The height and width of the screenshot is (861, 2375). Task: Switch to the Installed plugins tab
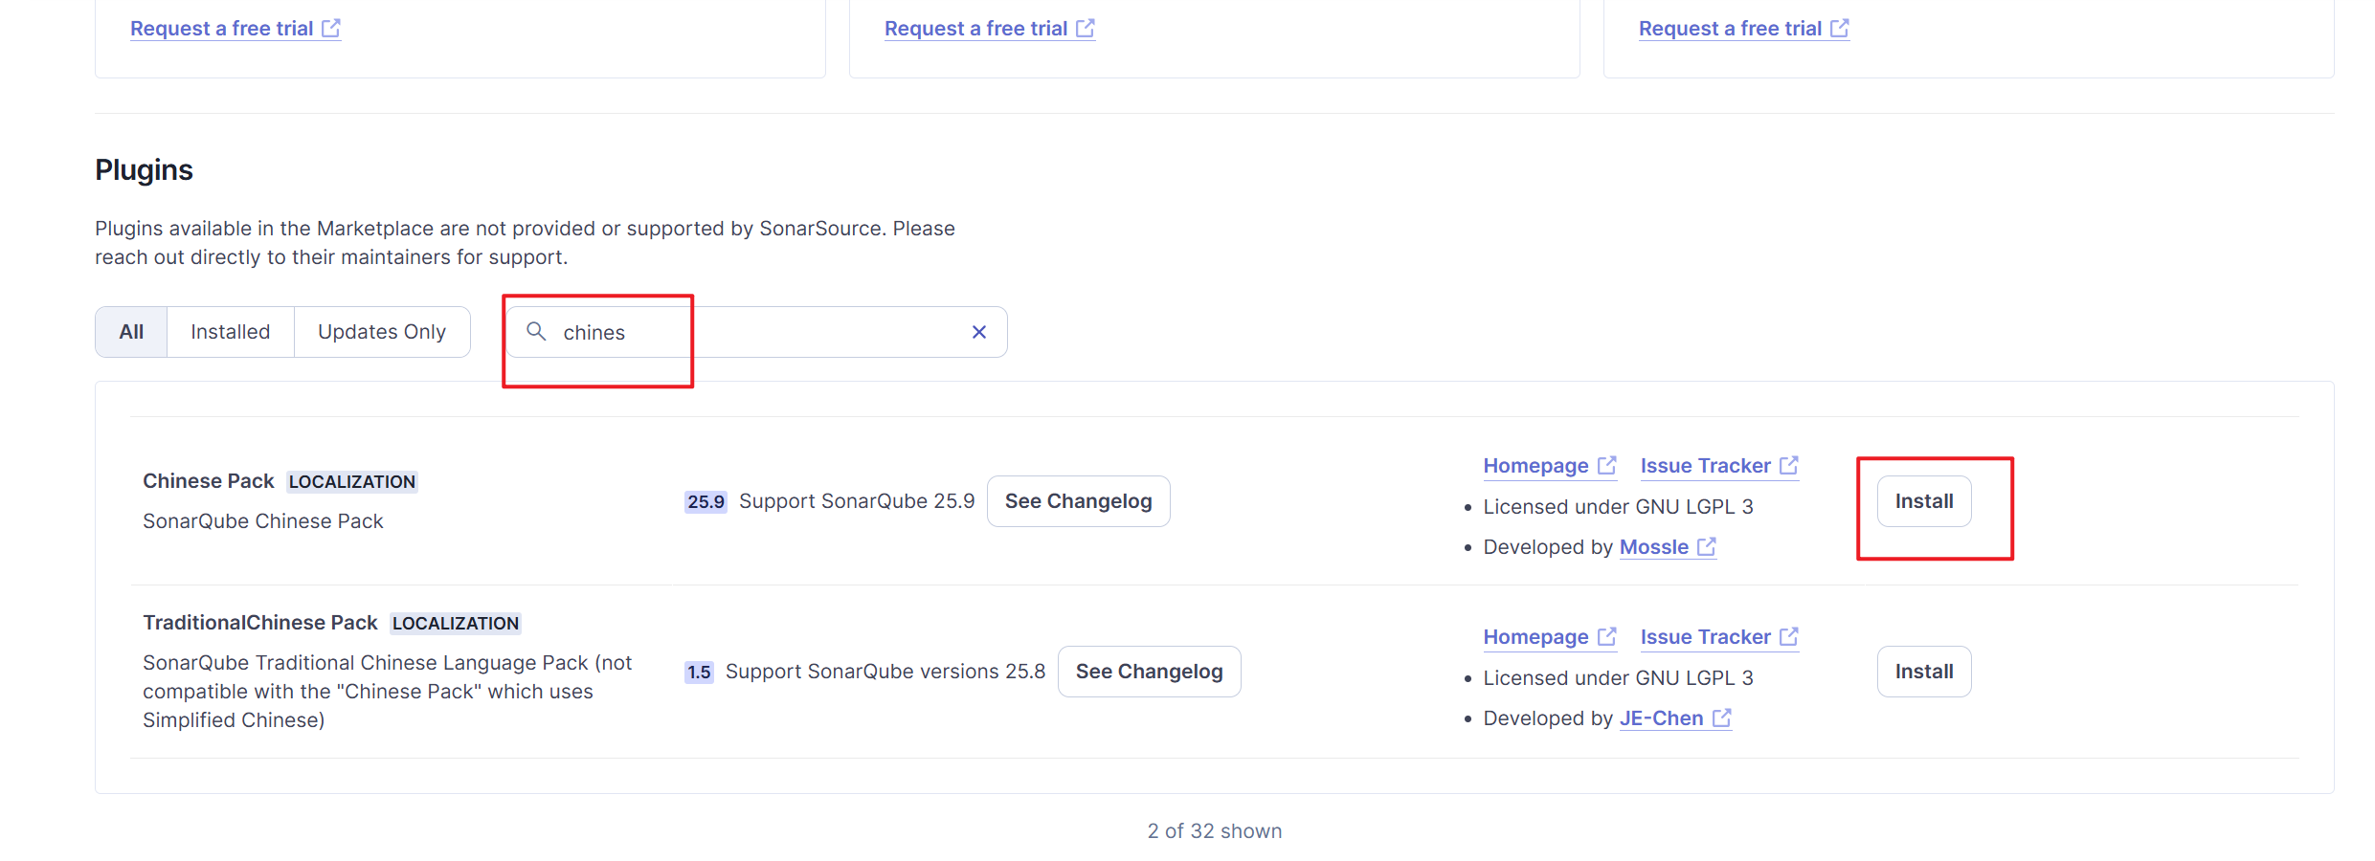click(231, 332)
